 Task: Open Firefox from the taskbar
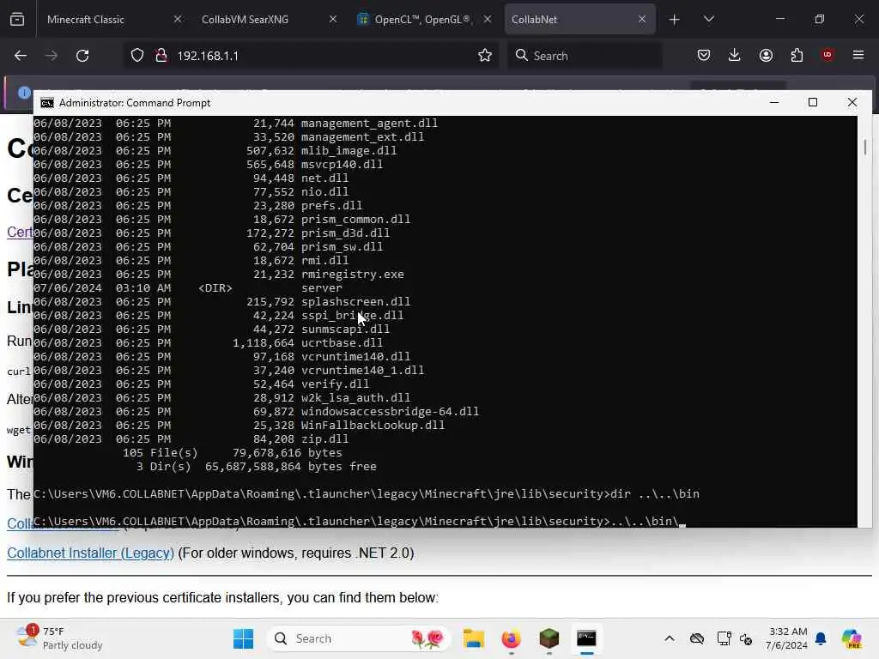coord(512,638)
